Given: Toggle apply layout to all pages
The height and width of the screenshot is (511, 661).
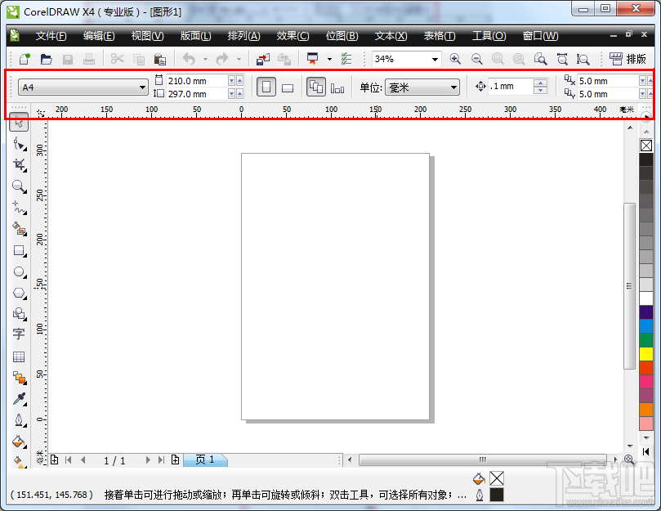Looking at the screenshot, I should click(316, 87).
